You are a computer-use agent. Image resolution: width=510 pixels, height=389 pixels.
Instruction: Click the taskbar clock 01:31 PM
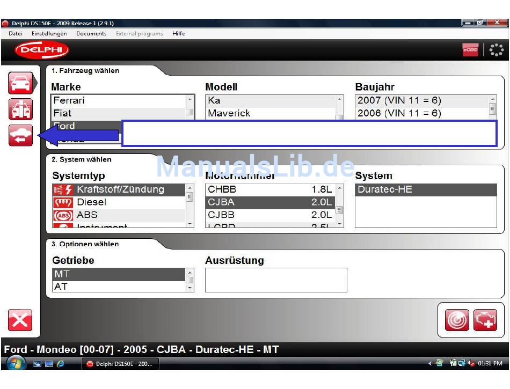click(x=490, y=363)
